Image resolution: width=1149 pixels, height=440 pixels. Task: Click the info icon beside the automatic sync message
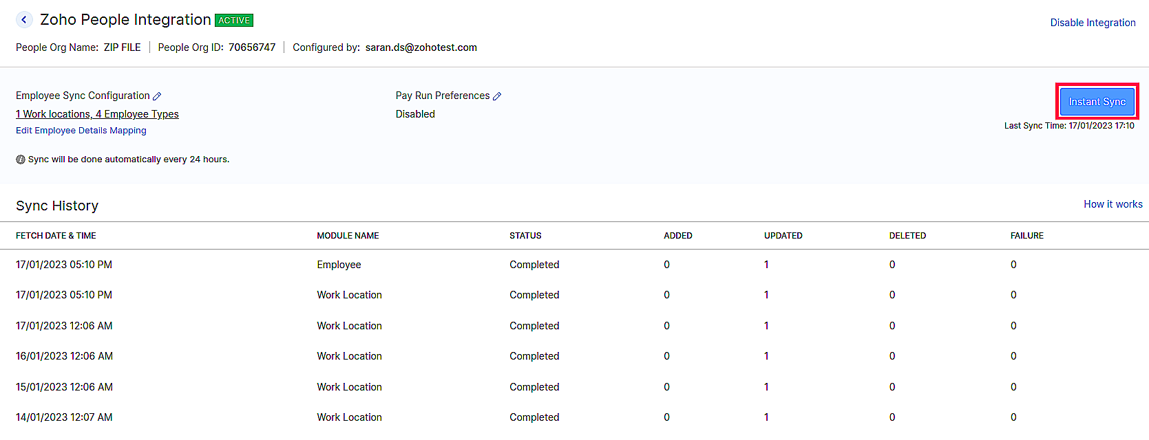click(x=21, y=159)
